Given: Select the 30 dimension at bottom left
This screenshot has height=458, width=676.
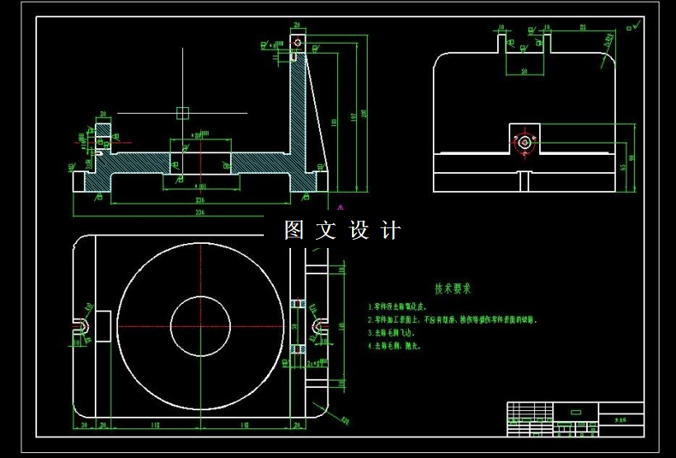Looking at the screenshot, I should [84, 425].
